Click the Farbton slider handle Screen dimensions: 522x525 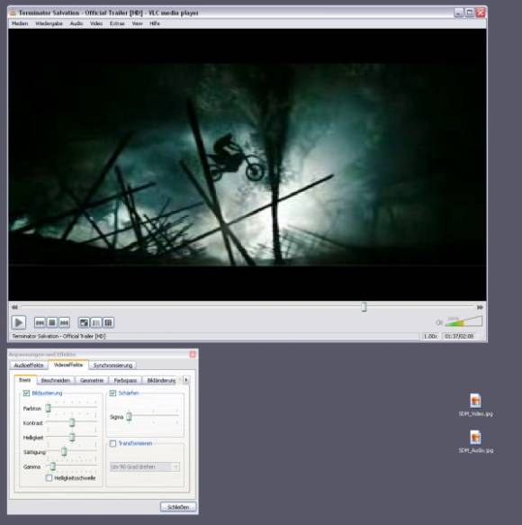(49, 408)
